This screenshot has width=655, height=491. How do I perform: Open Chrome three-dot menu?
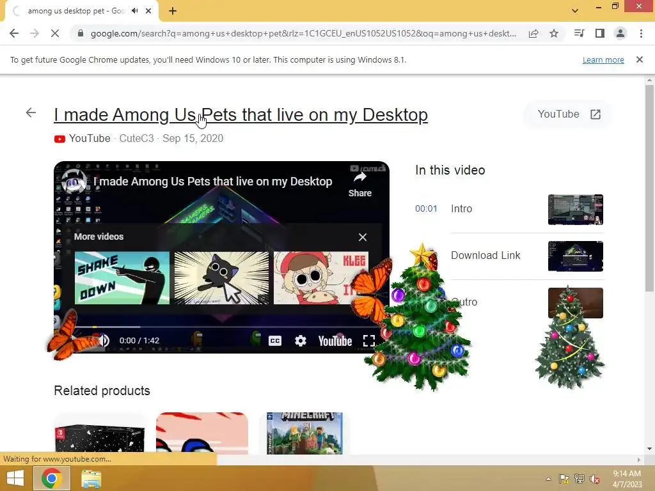click(641, 33)
